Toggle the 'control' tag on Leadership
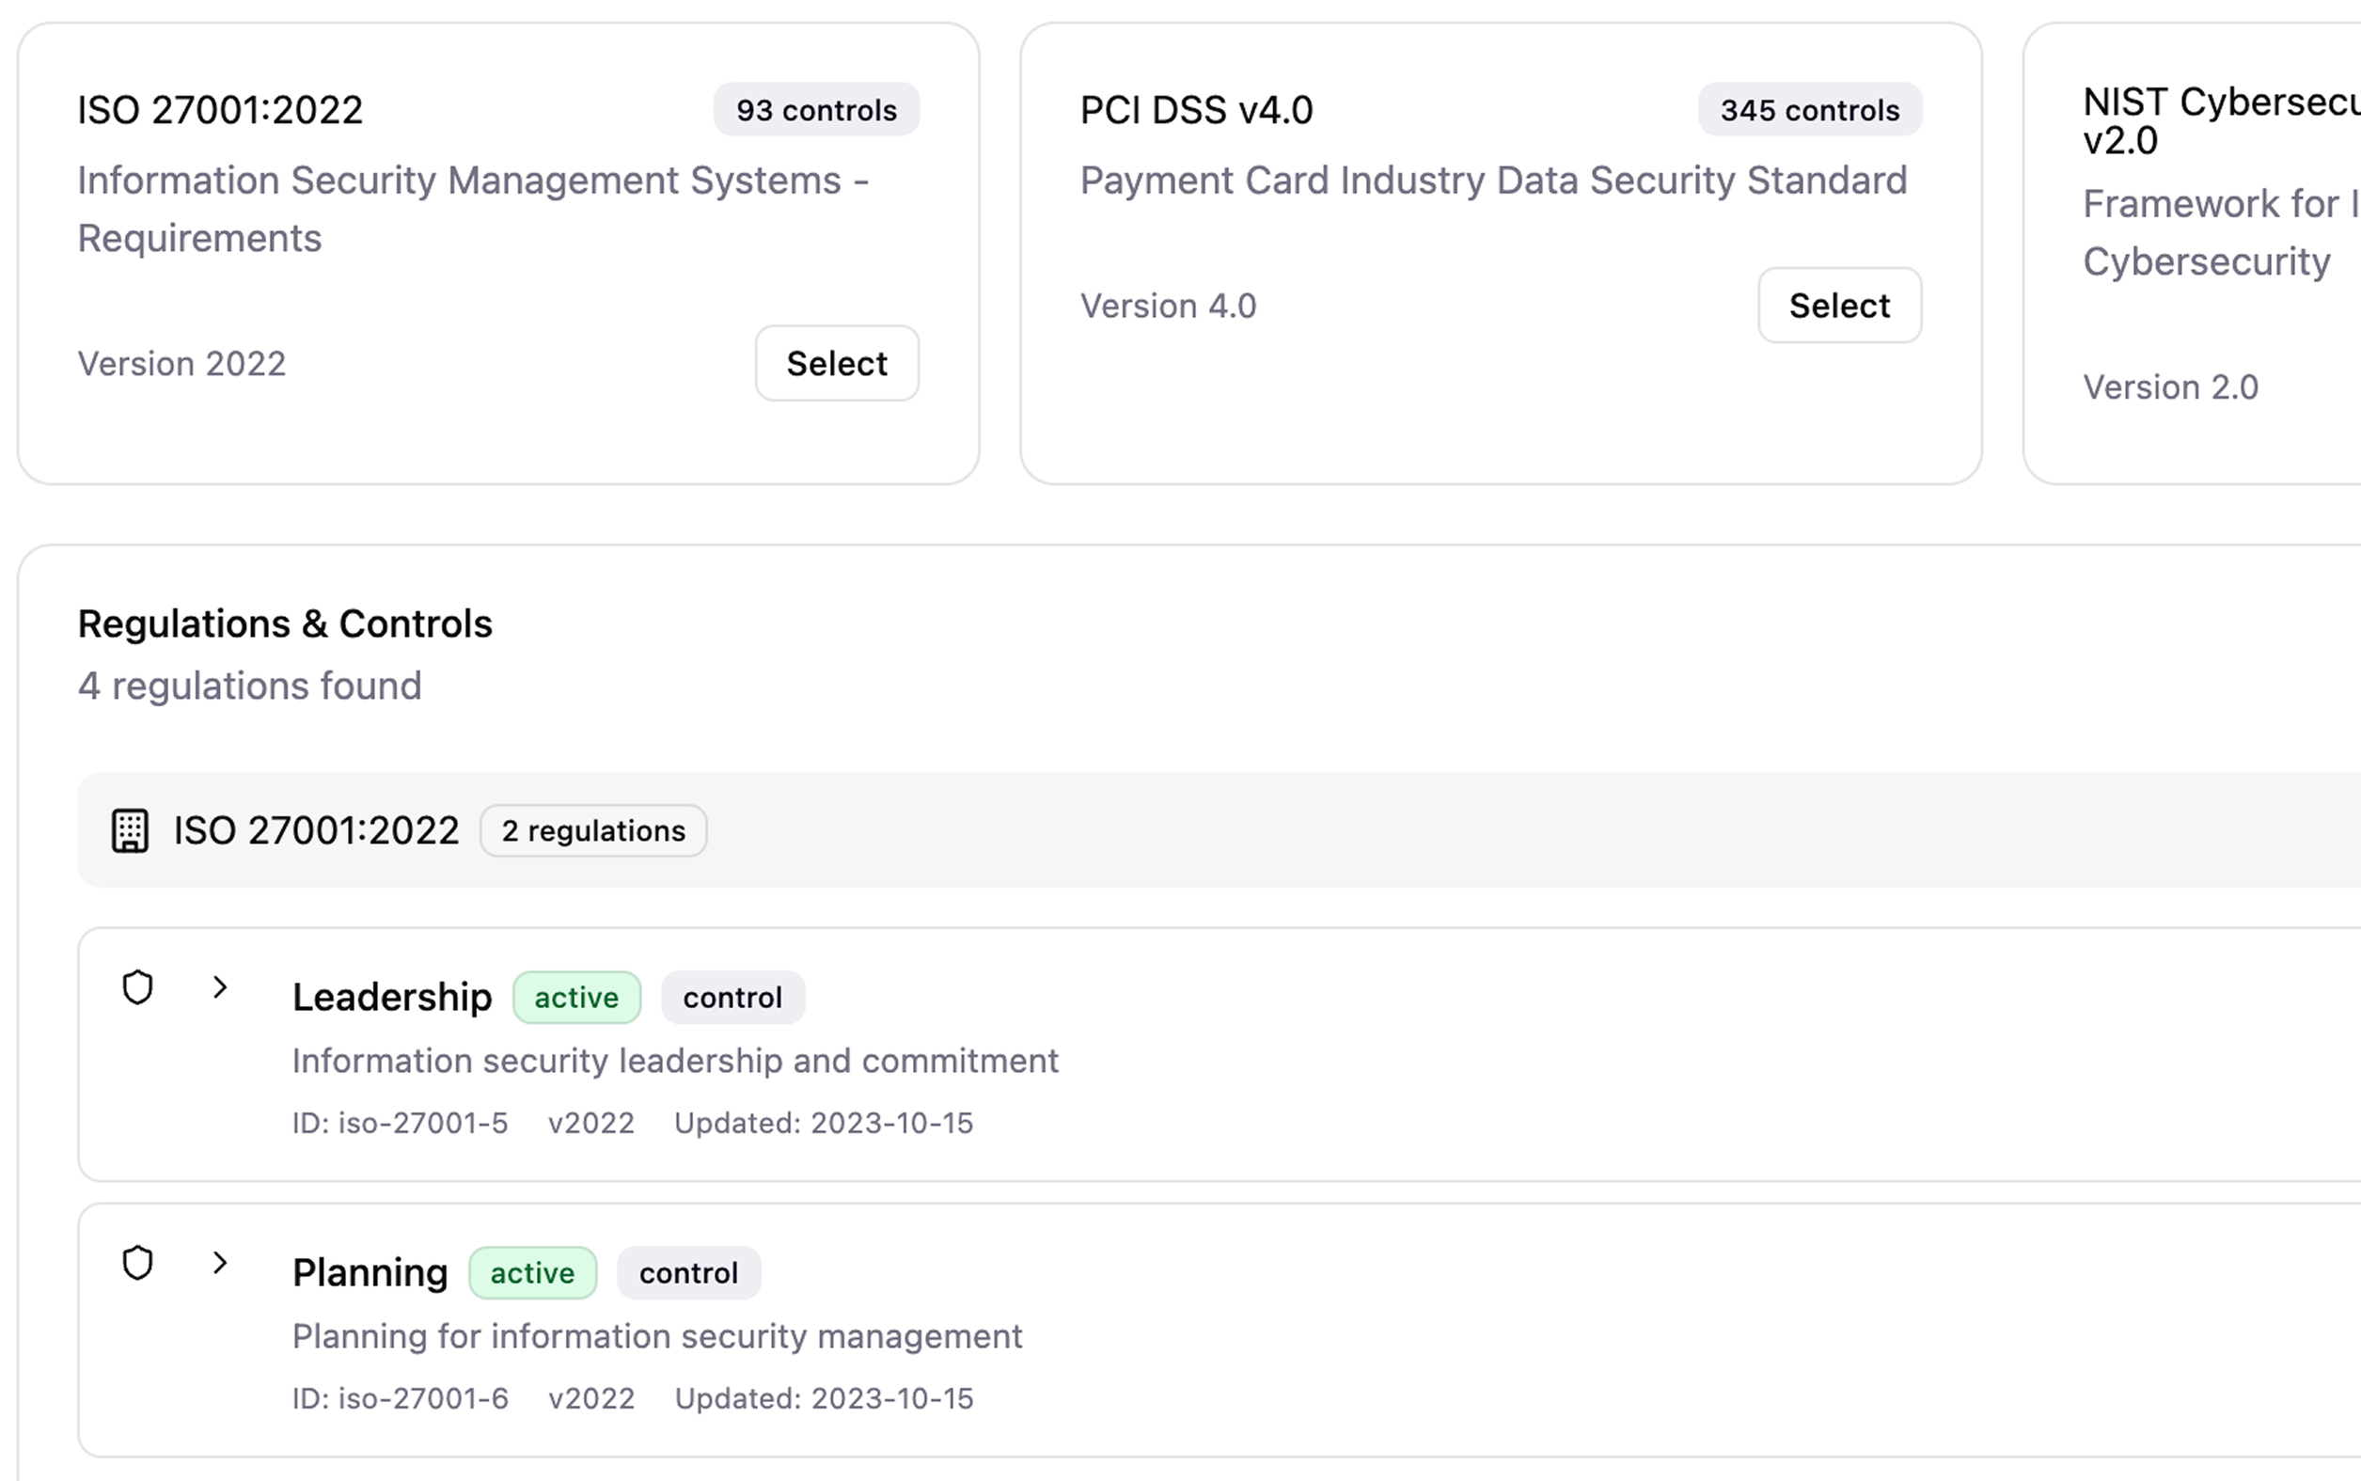2361x1481 pixels. 732,997
